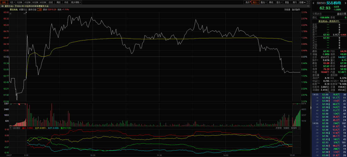Click the 亮点 highlights button

pos(248,2)
